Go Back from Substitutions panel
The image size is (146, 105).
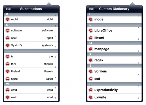8,9
